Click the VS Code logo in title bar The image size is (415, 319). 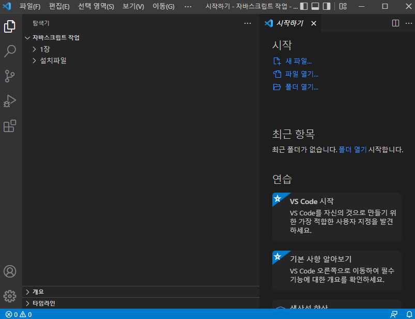point(7,6)
